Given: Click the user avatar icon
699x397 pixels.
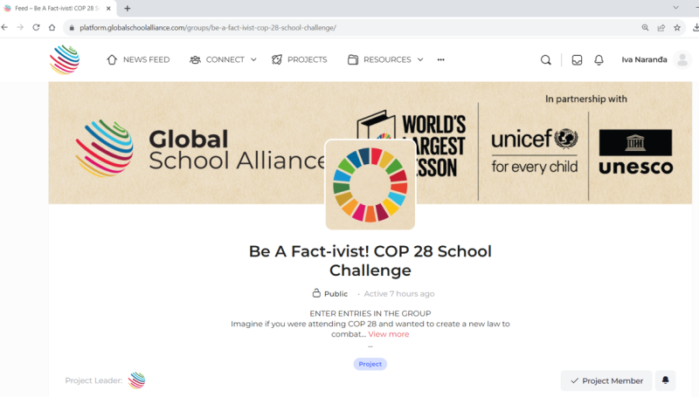Looking at the screenshot, I should (x=682, y=59).
